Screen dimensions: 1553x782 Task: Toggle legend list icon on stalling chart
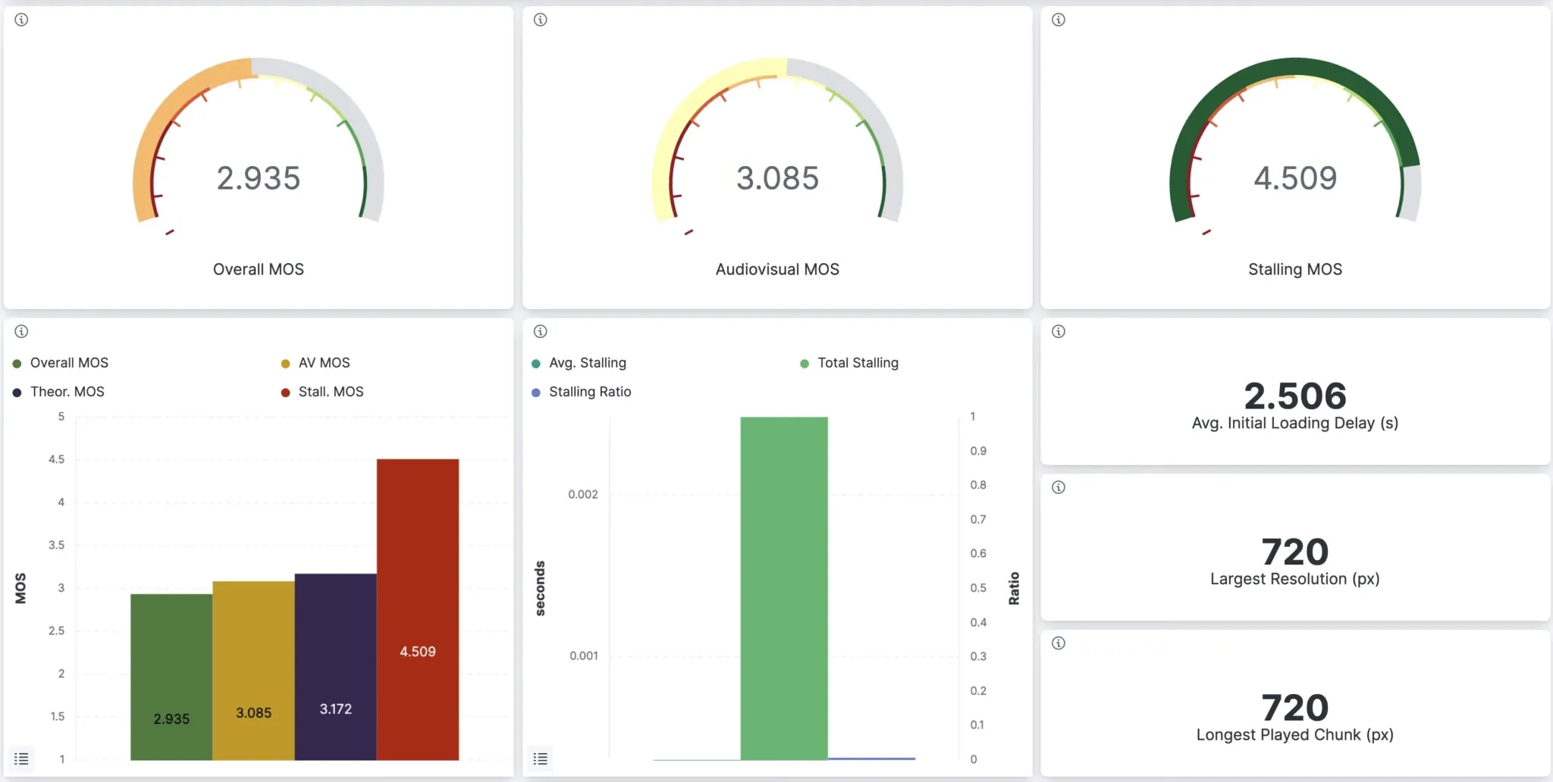click(x=540, y=759)
